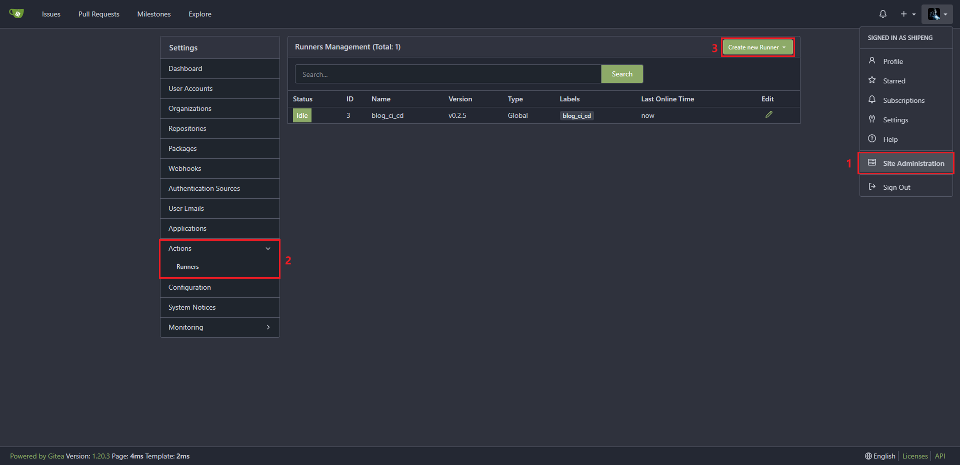Open the user avatar dropdown menu
Viewport: 960px width, 465px height.
937,14
